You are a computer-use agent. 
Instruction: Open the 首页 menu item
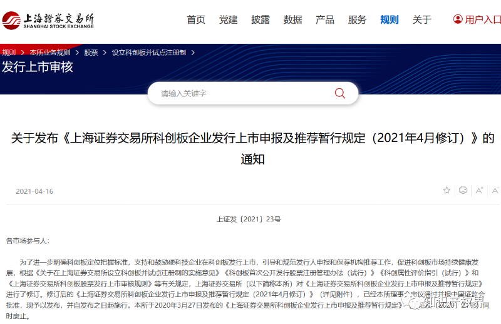pyautogui.click(x=196, y=20)
